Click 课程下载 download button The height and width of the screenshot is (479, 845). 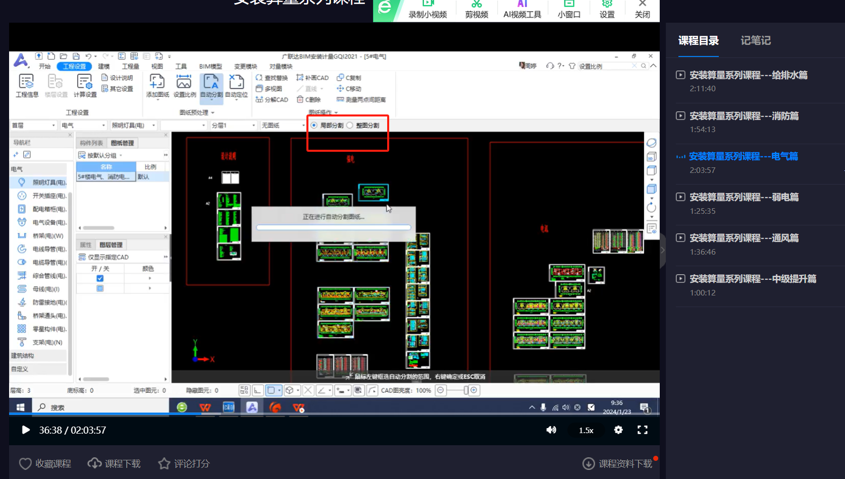pos(114,464)
